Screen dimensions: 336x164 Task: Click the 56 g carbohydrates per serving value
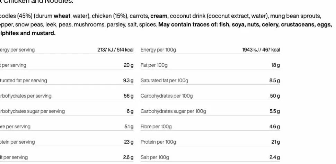pos(129,96)
